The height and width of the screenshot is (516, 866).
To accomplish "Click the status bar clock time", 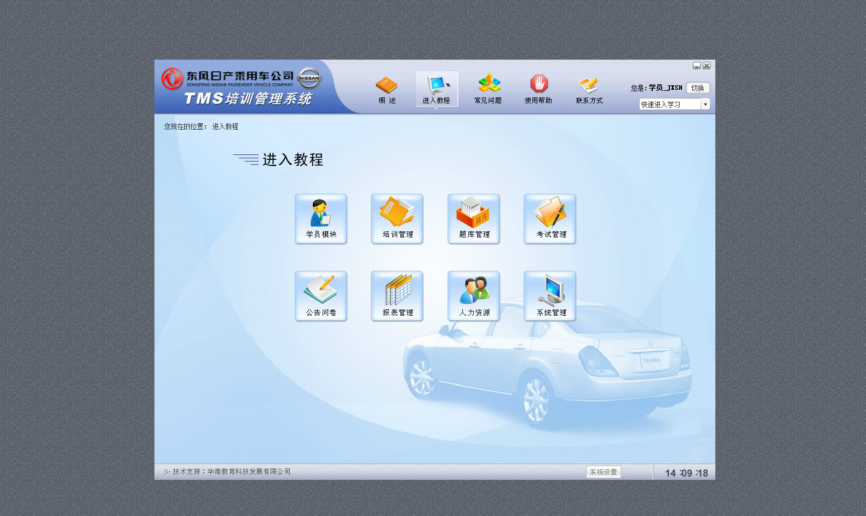I will tap(686, 473).
